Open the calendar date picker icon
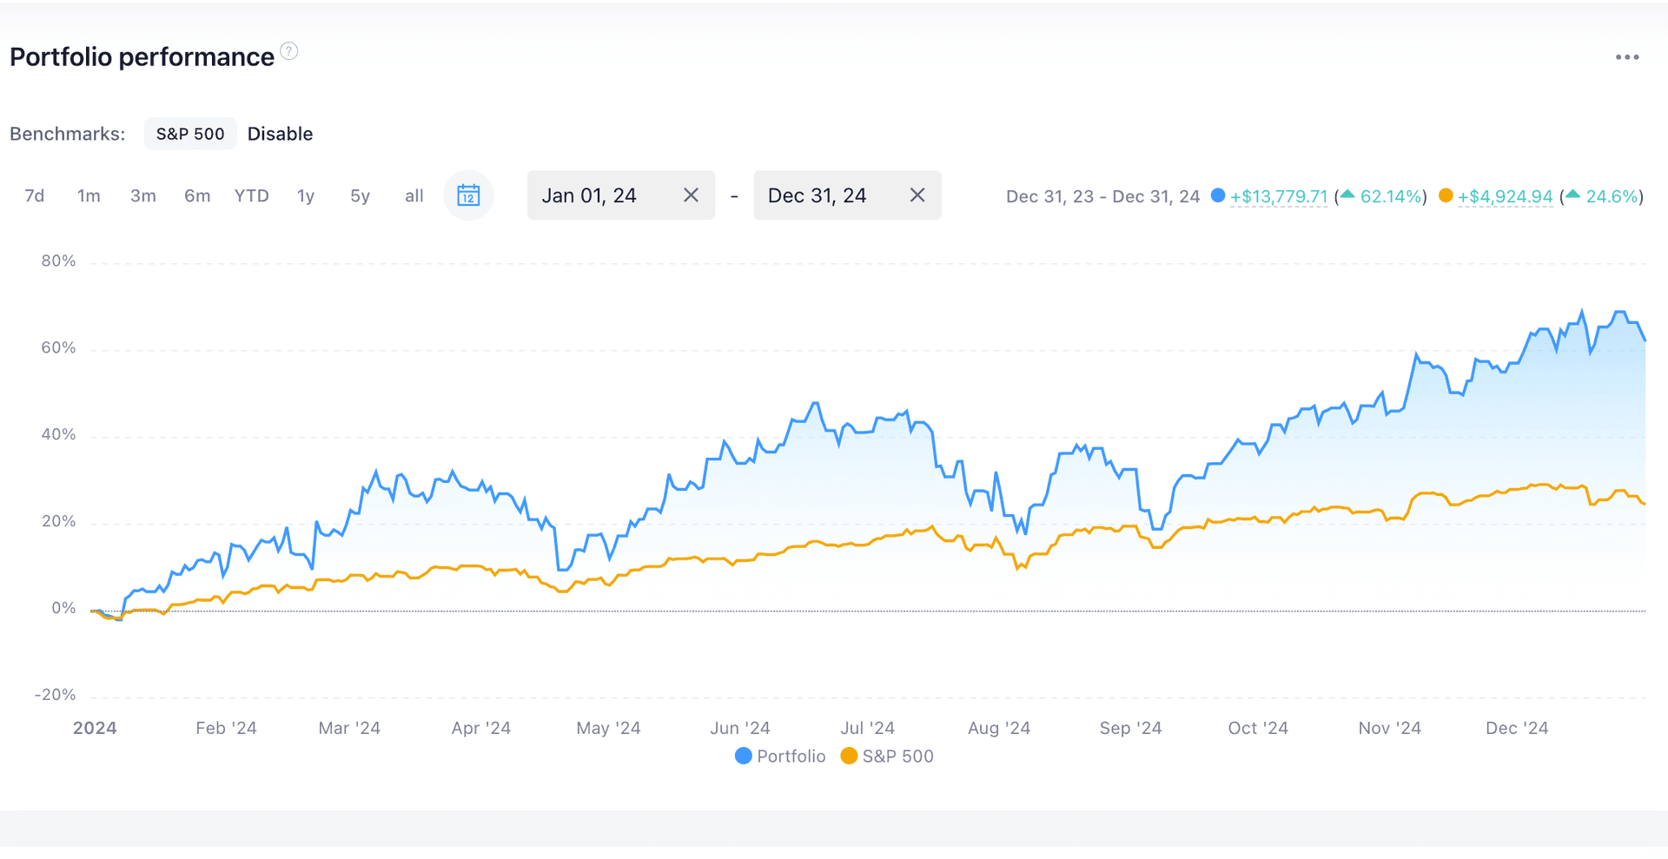Viewport: 1668px width, 859px height. [468, 195]
